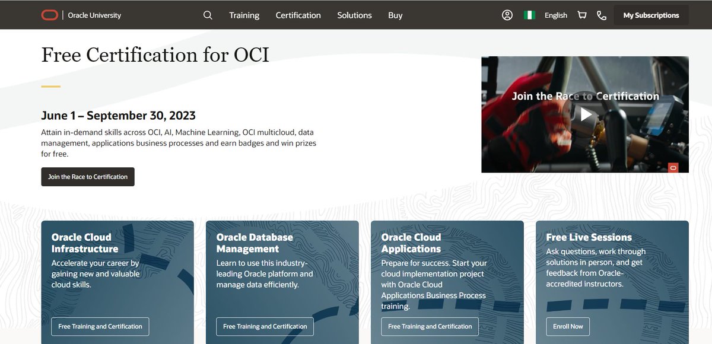Click Free Training button under Oracle Database Management
Viewport: 712px width, 344px height.
click(x=265, y=326)
